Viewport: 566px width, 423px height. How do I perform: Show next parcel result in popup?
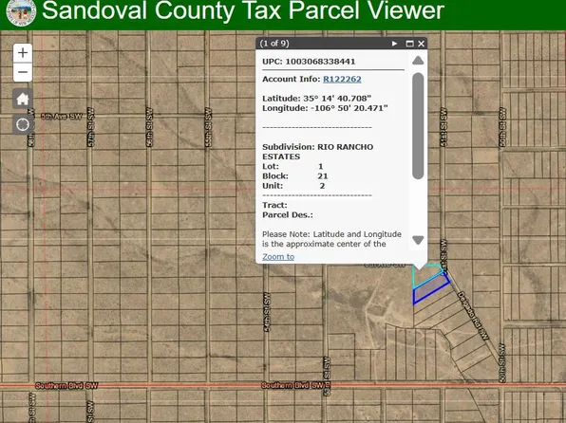(394, 44)
